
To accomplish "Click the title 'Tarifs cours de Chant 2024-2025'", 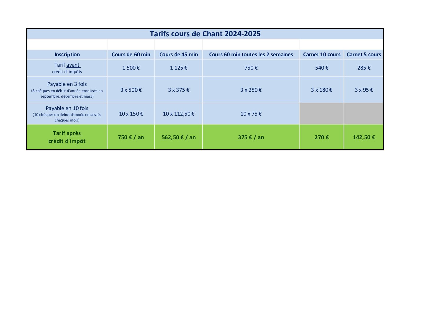I will [x=205, y=34].
